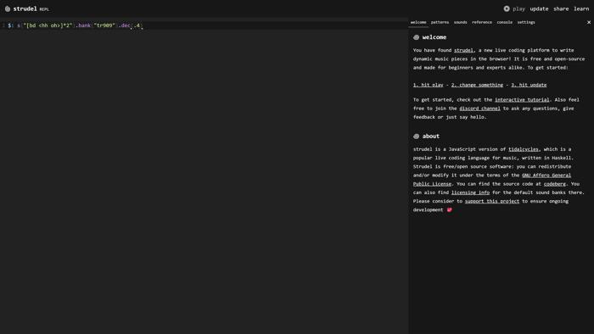This screenshot has width=594, height=334.
Task: Open the codeberg source code link
Action: click(555, 184)
